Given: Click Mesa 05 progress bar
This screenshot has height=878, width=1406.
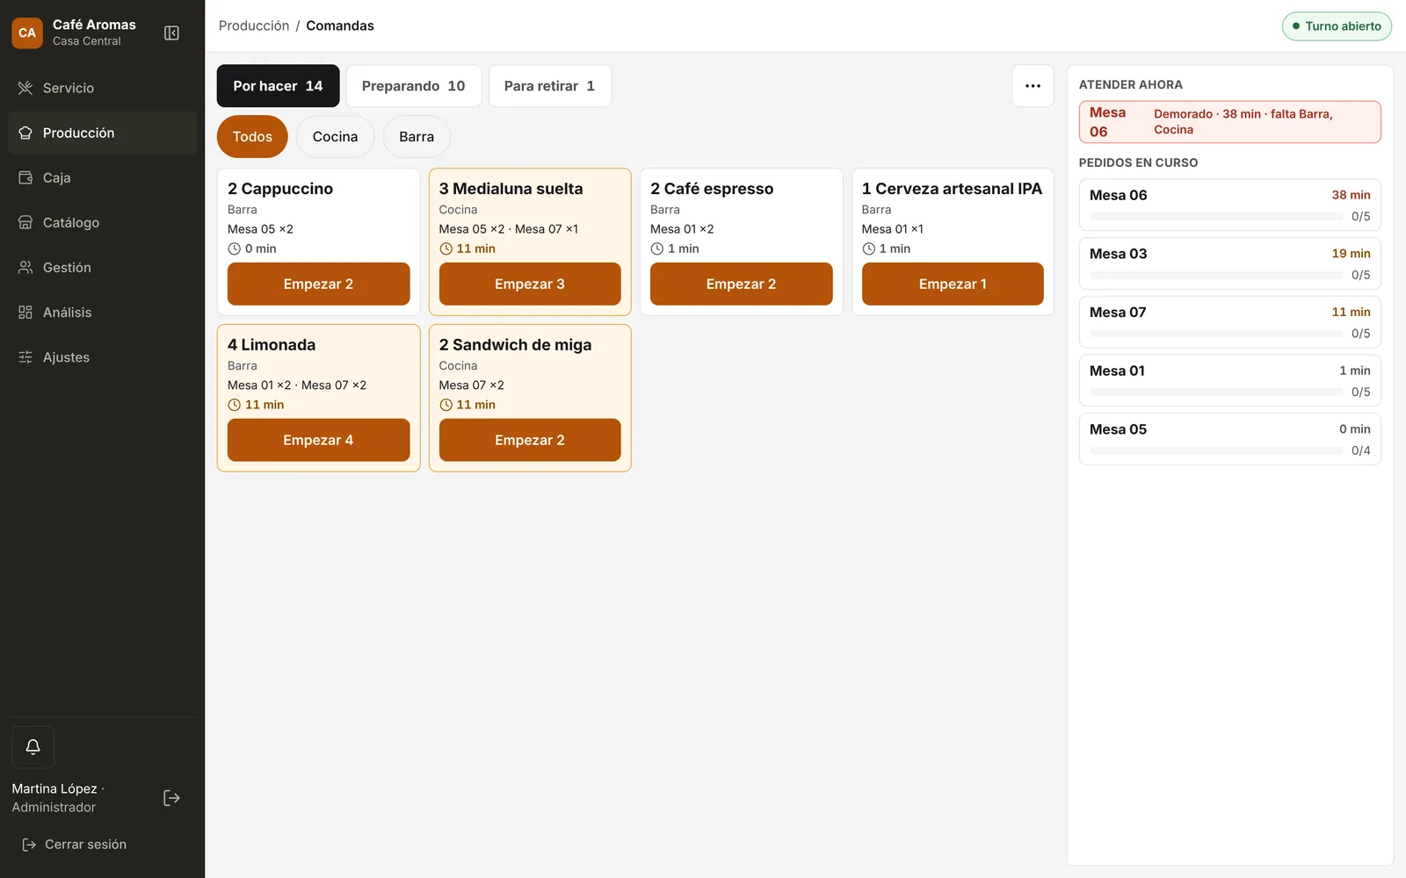Looking at the screenshot, I should (1216, 451).
